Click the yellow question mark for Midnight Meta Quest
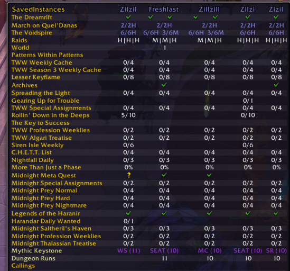Viewport: 290px width, 271px height. click(129, 175)
